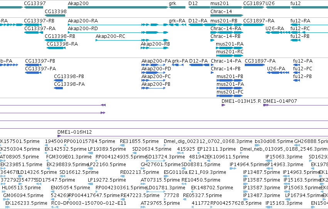
Task: Select transcript Akap200-RA
Action: pos(118,25)
